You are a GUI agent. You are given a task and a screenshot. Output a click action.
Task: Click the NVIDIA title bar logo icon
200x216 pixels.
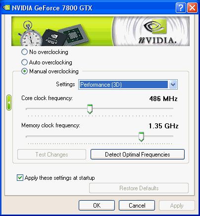(6, 7)
